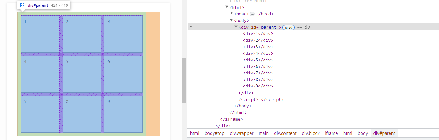Expand the head element arrow
The image size is (439, 140).
coord(232,14)
